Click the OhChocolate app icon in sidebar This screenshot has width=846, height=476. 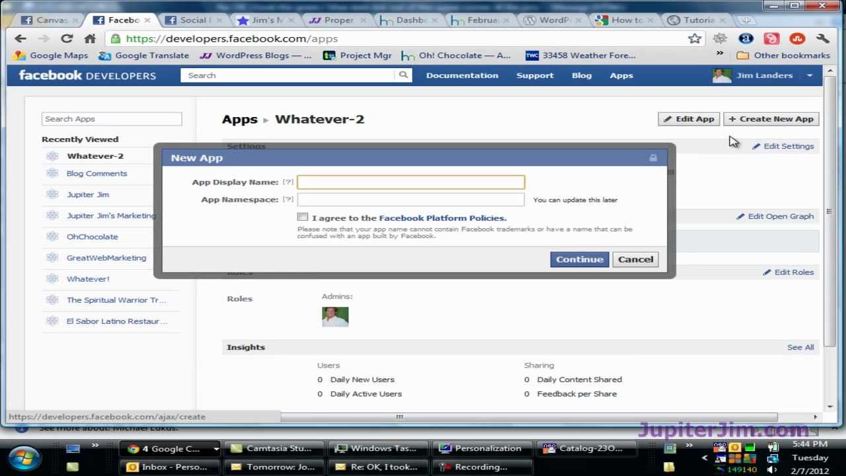[52, 237]
